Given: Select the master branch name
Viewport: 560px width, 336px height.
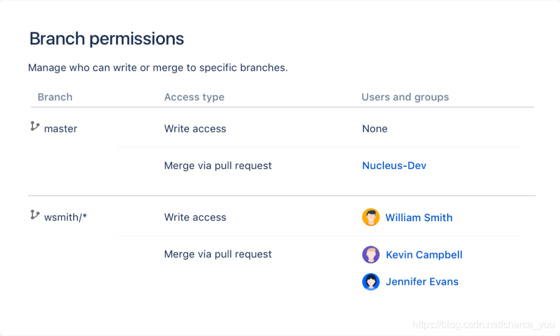Looking at the screenshot, I should [x=61, y=129].
